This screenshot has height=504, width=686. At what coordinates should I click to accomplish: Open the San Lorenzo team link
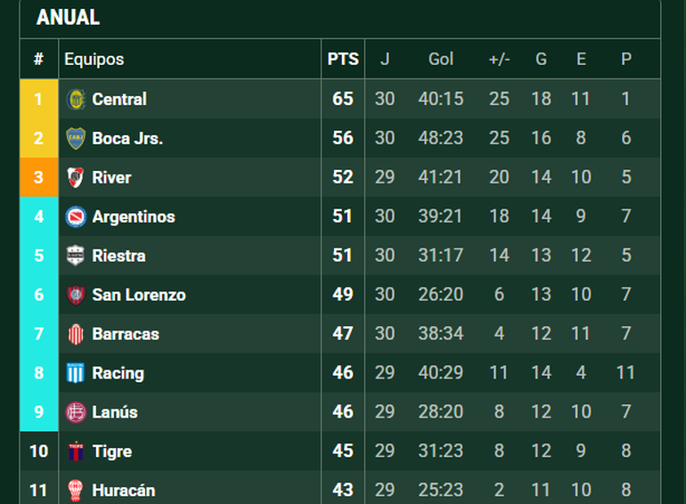[139, 295]
